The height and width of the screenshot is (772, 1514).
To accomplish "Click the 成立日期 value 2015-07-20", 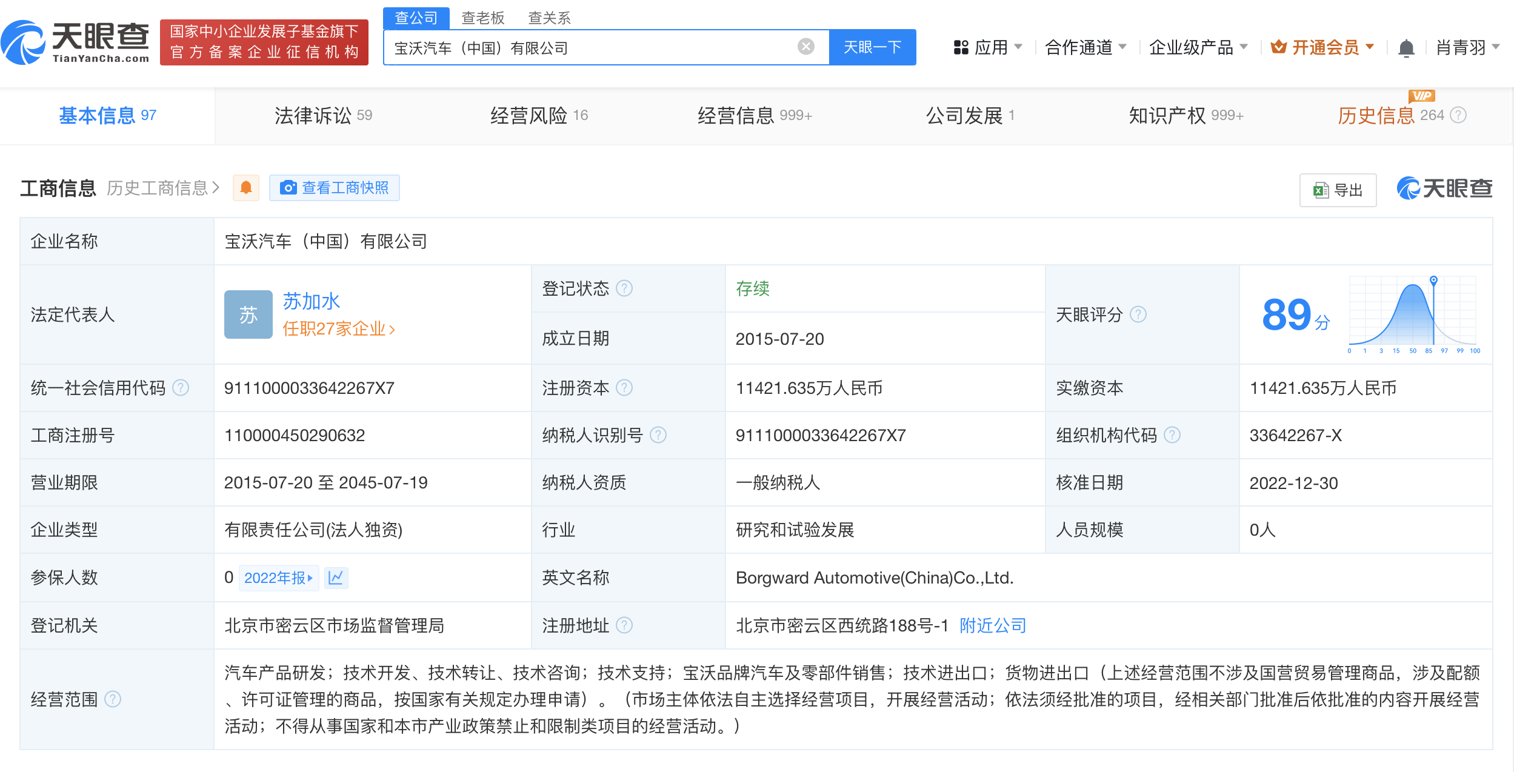I will point(780,339).
